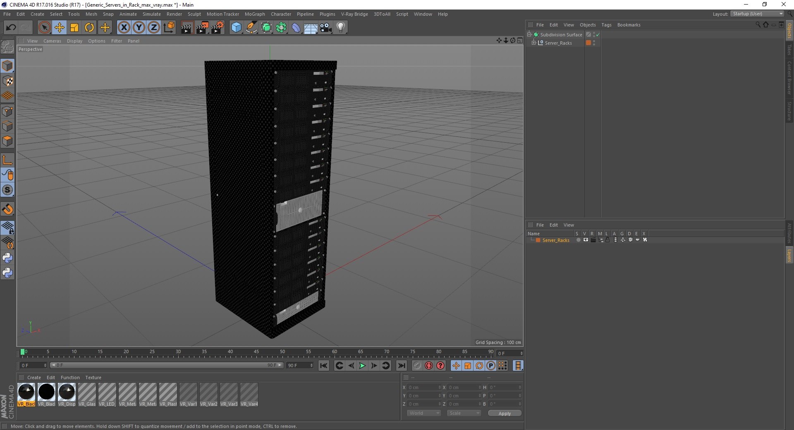The height and width of the screenshot is (430, 794).
Task: Collapse Subdivision Surface tree item
Action: pos(529,34)
